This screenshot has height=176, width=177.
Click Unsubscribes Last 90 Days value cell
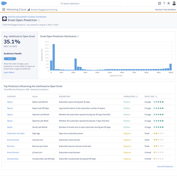tap(43, 159)
